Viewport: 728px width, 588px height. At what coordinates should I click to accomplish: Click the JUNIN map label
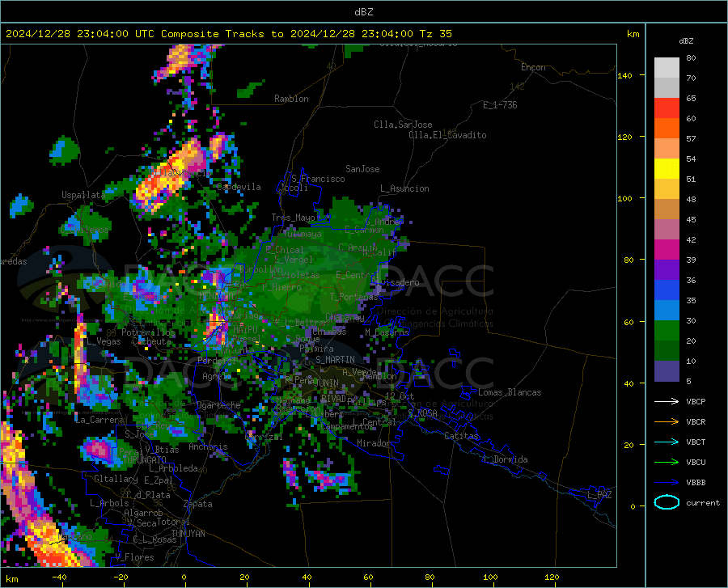[327, 383]
